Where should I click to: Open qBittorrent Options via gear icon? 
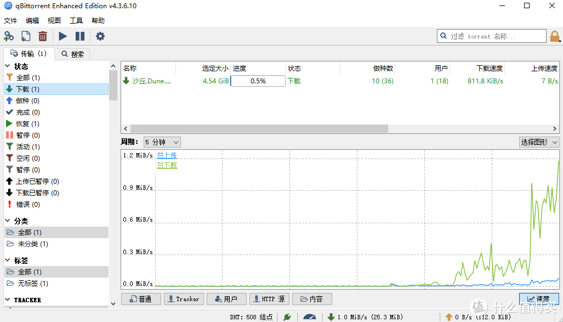coord(100,36)
